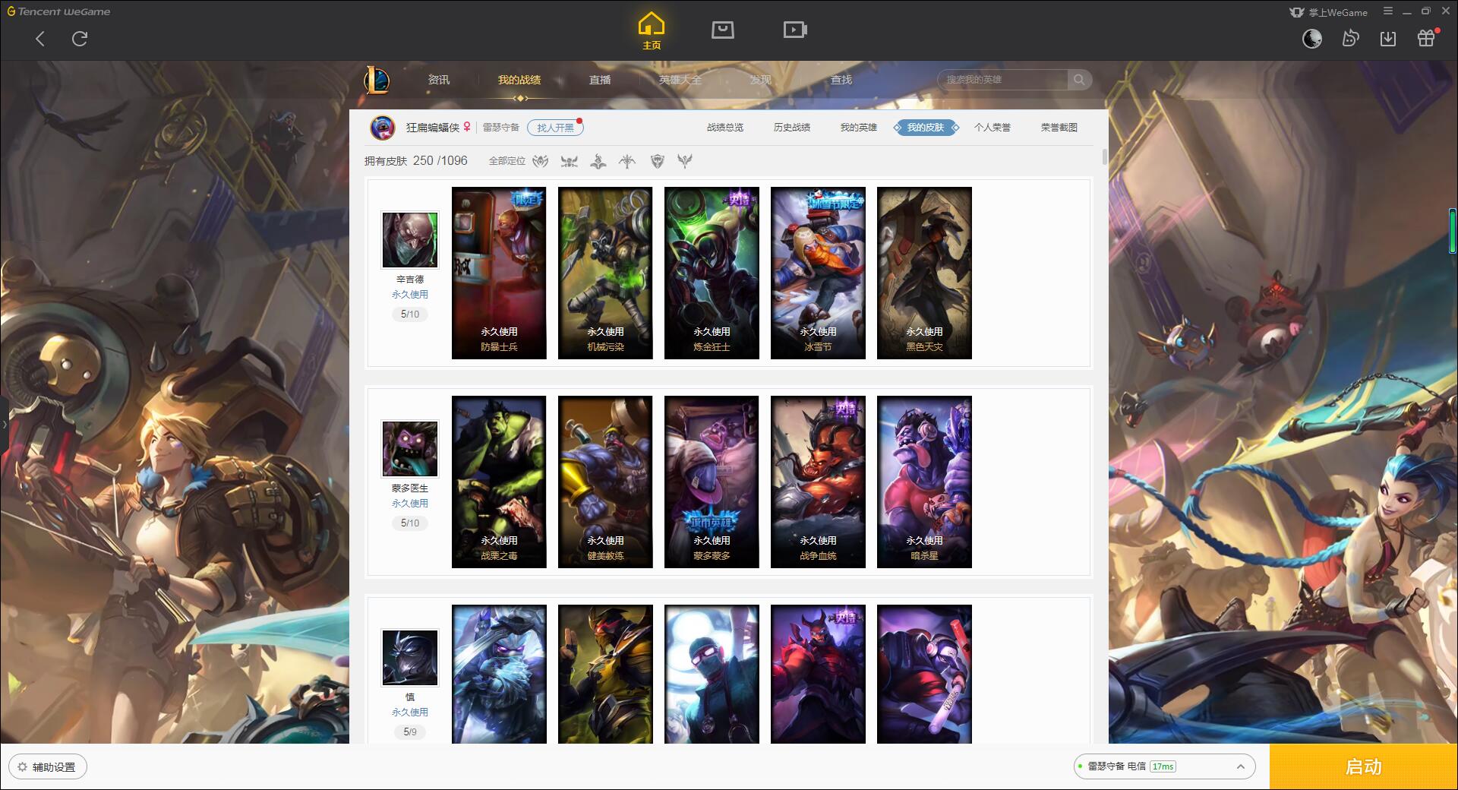Open the friends chat mascot icon
Screen dimensions: 1458x790
[1350, 39]
